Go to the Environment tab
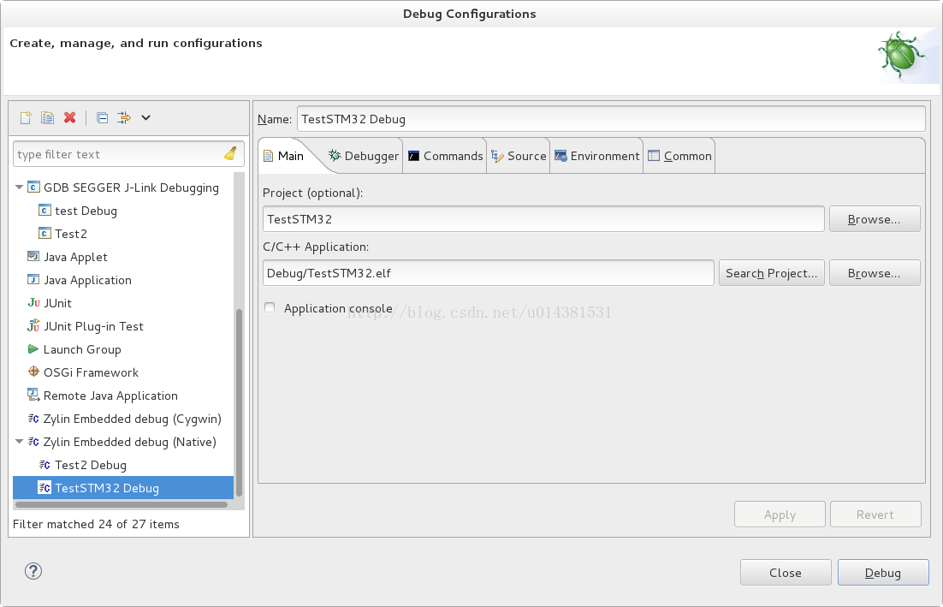 (597, 156)
